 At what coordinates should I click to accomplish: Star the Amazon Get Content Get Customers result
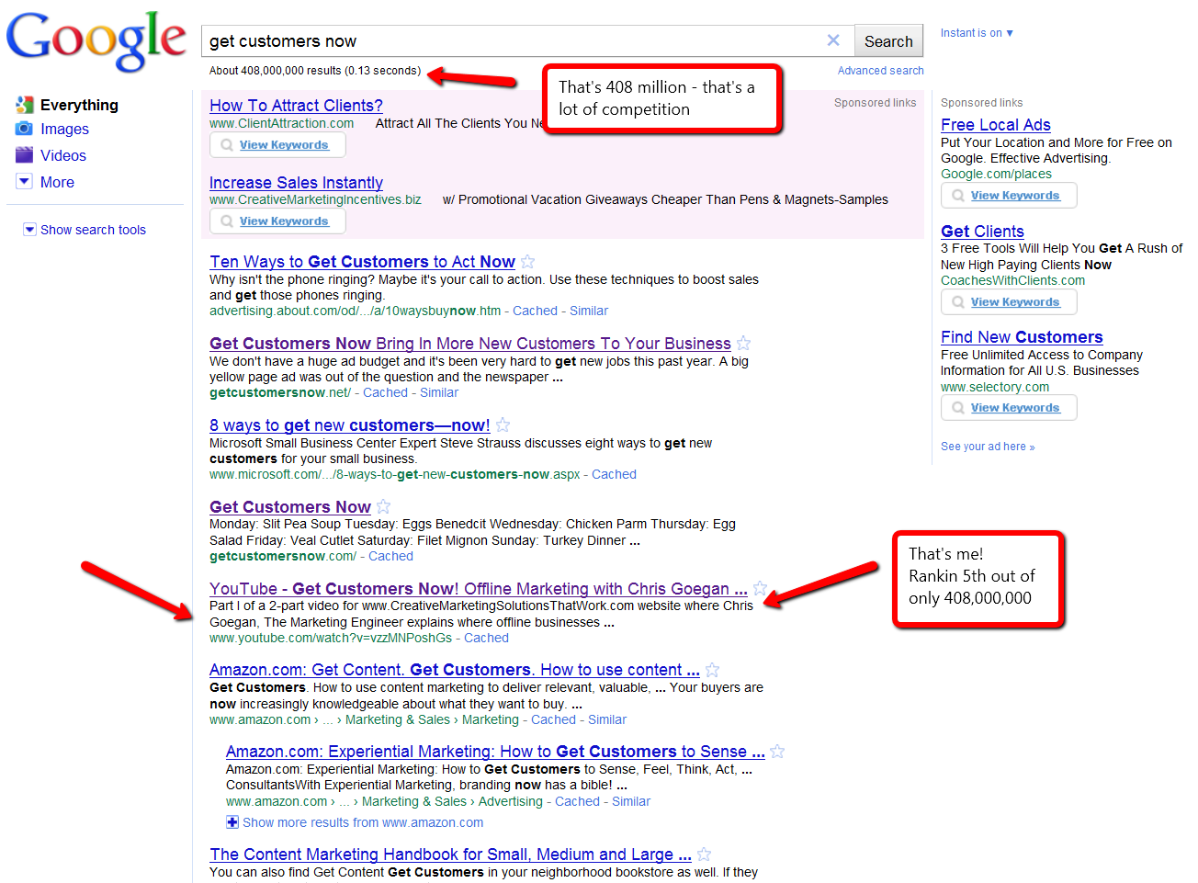[x=712, y=671]
